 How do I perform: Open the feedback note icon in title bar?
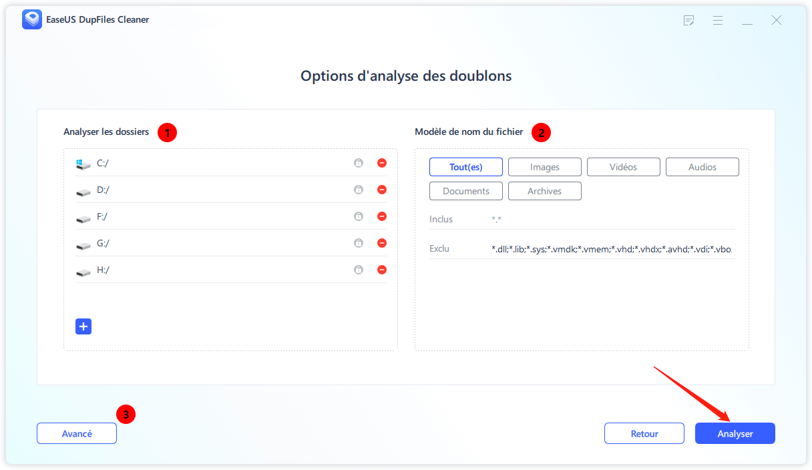pos(689,21)
